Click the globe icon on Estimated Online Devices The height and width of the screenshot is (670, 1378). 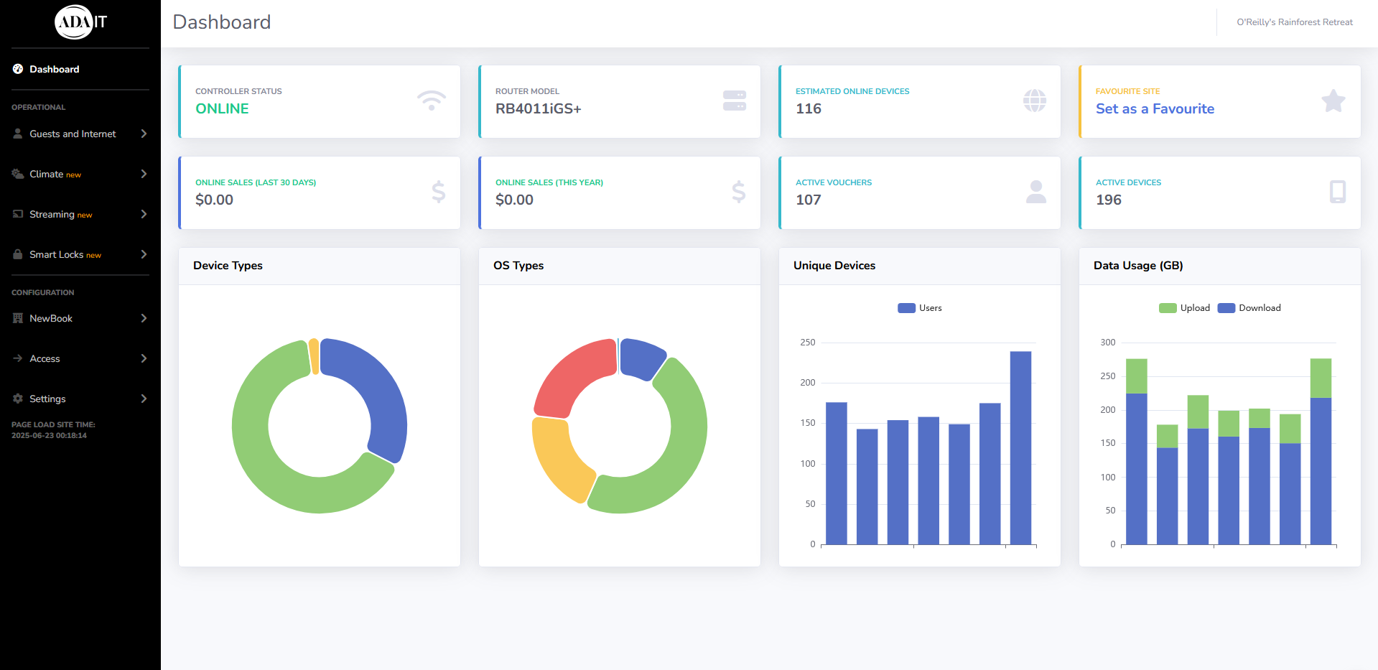coord(1035,101)
